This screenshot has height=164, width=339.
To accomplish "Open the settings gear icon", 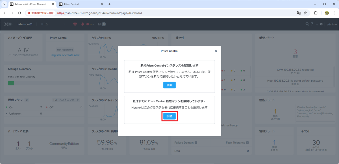I will point(321,24).
